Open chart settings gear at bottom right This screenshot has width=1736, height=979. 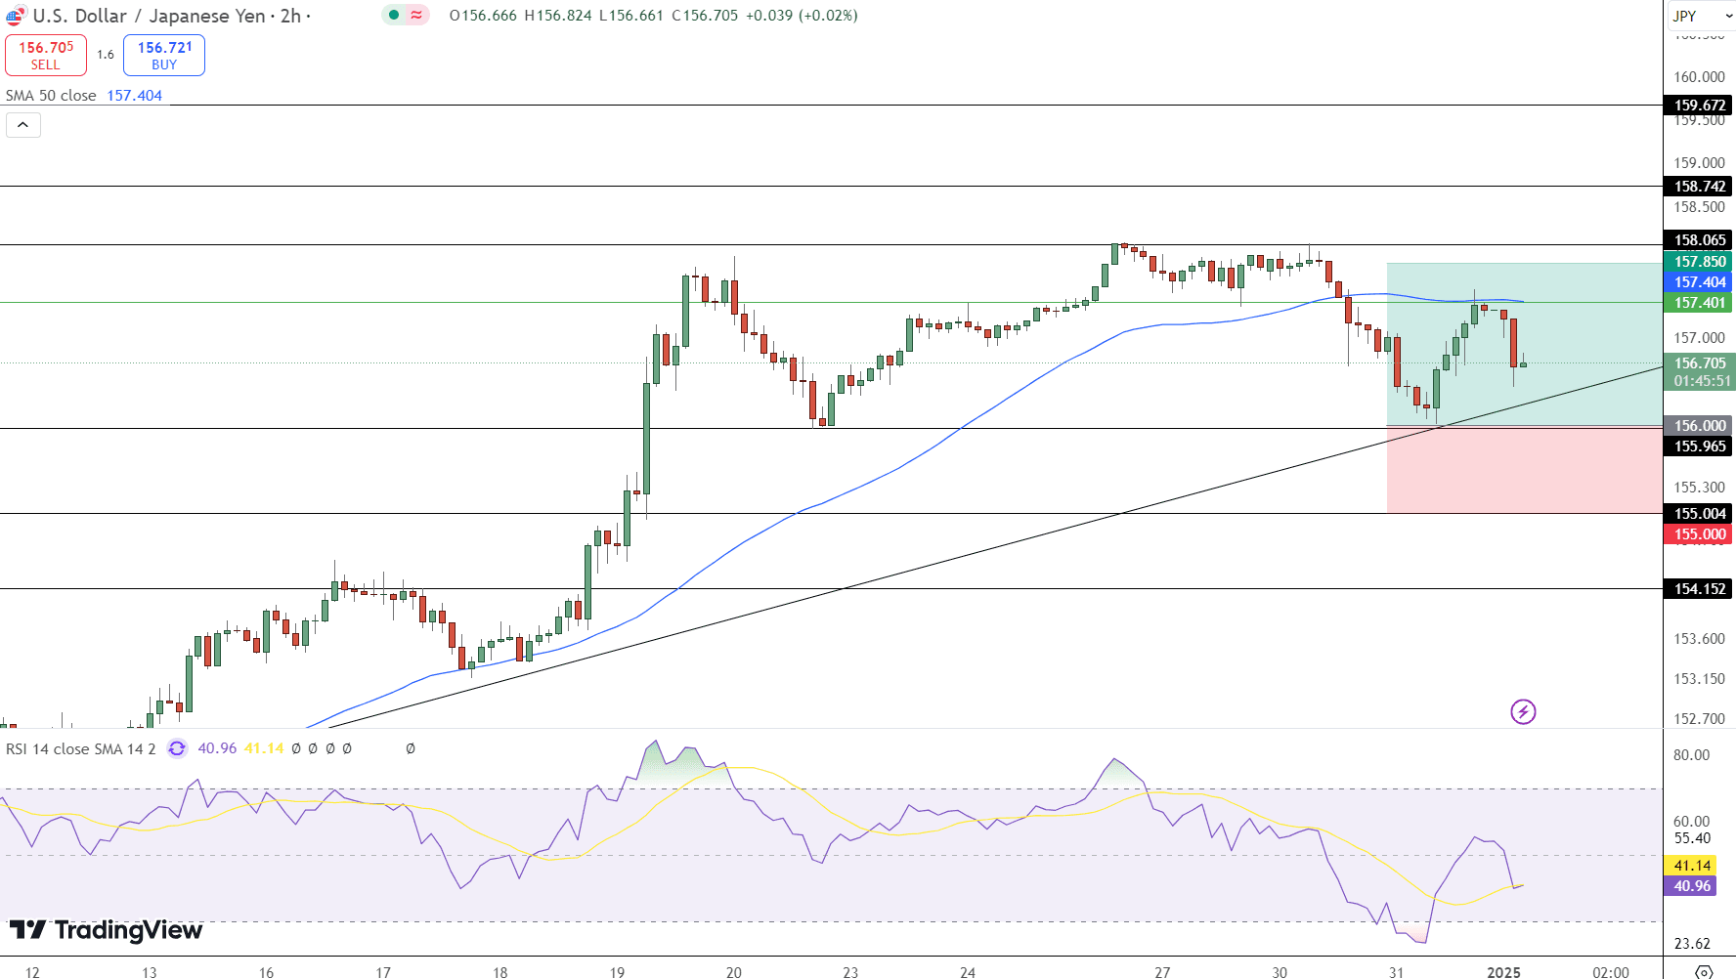click(x=1703, y=972)
